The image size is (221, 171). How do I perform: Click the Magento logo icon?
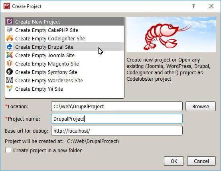click(x=10, y=64)
